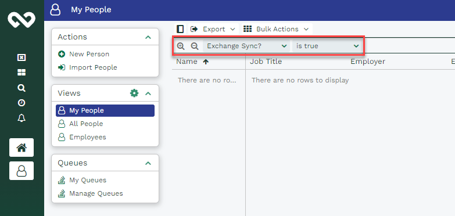Open the Export dropdown
The image size is (455, 216).
213,29
